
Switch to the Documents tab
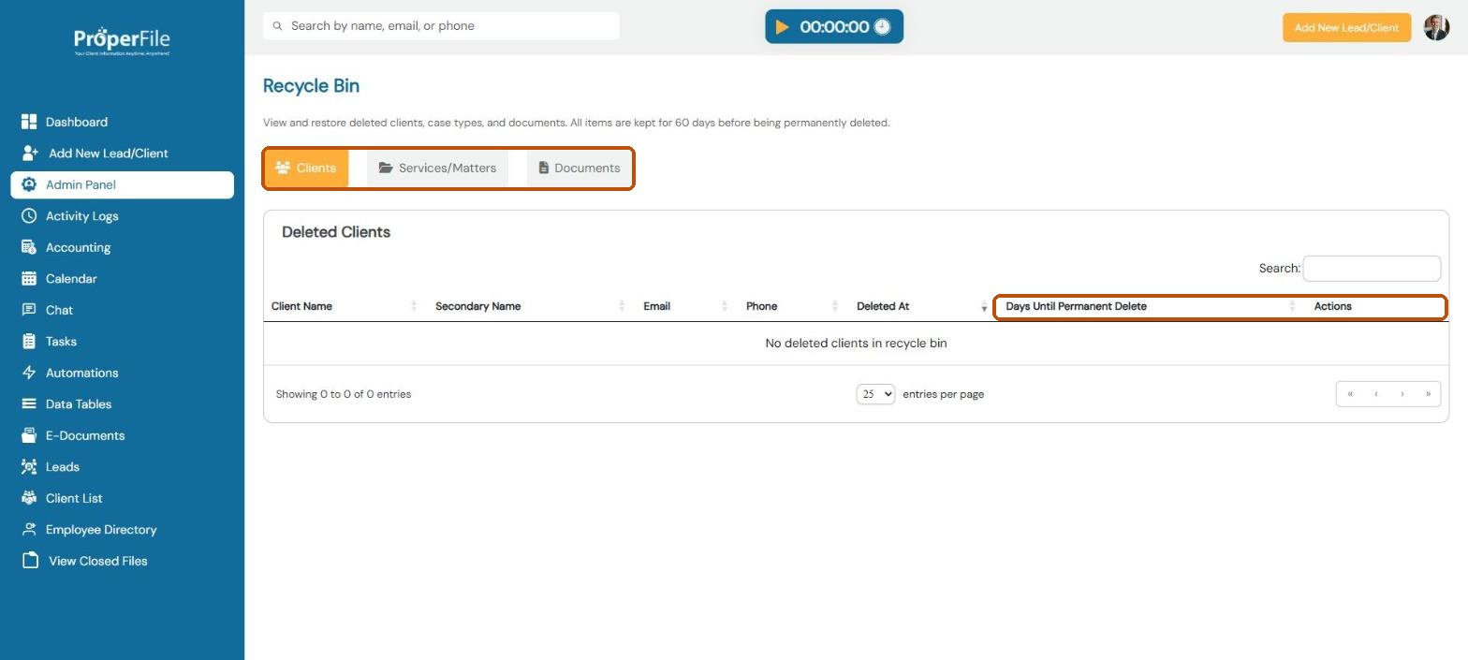[x=579, y=169]
